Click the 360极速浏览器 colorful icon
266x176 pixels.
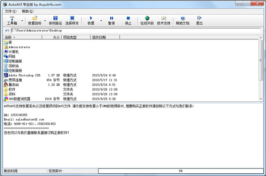(6, 99)
